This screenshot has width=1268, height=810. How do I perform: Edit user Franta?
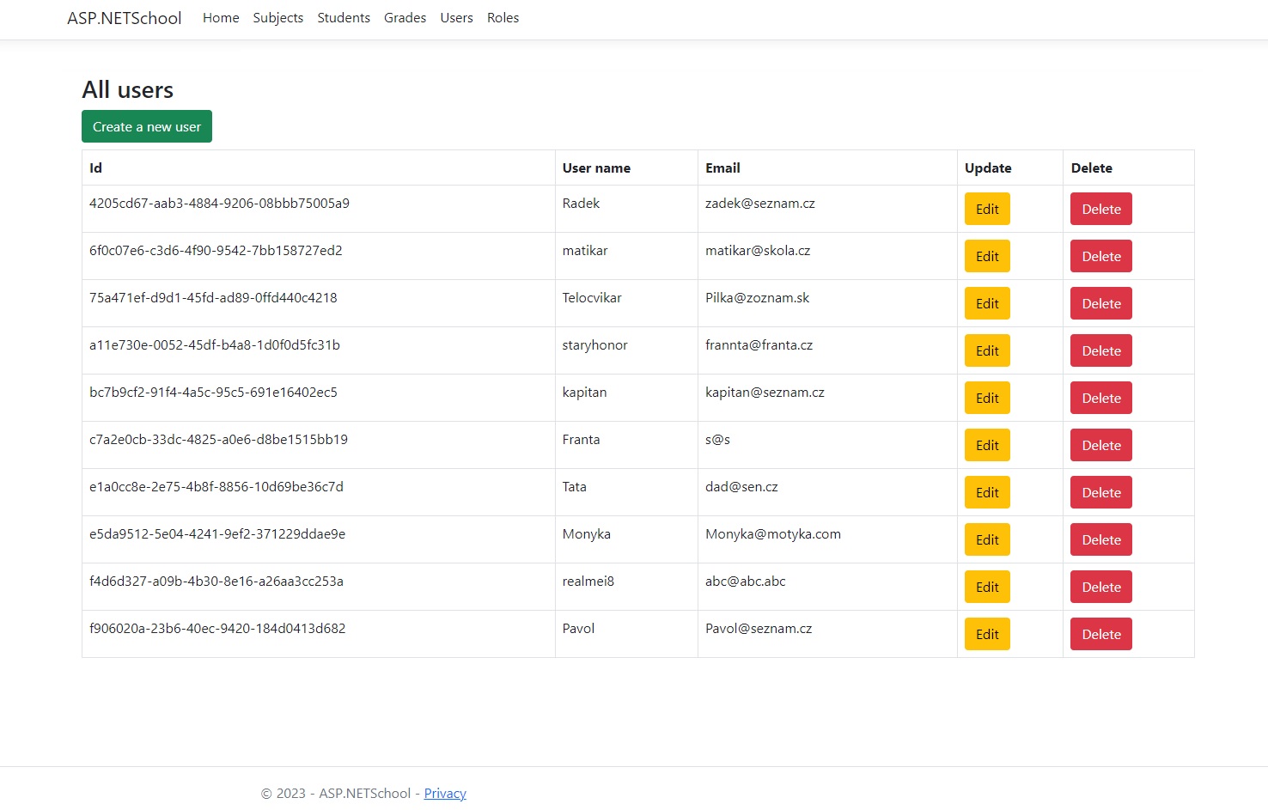[987, 445]
